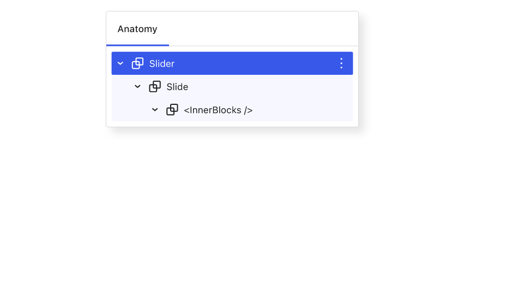Show more actions for the Slider block

pyautogui.click(x=341, y=63)
